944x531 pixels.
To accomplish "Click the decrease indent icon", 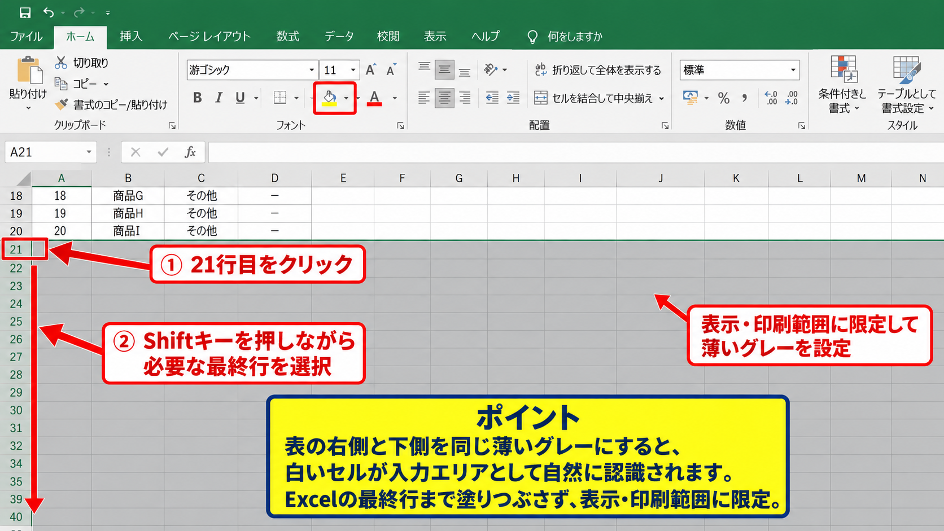I will tap(492, 98).
